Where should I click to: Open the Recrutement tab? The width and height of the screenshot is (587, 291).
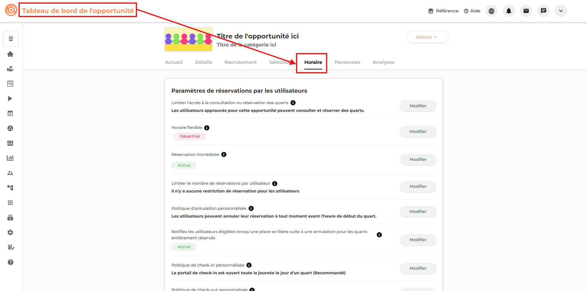(x=240, y=62)
